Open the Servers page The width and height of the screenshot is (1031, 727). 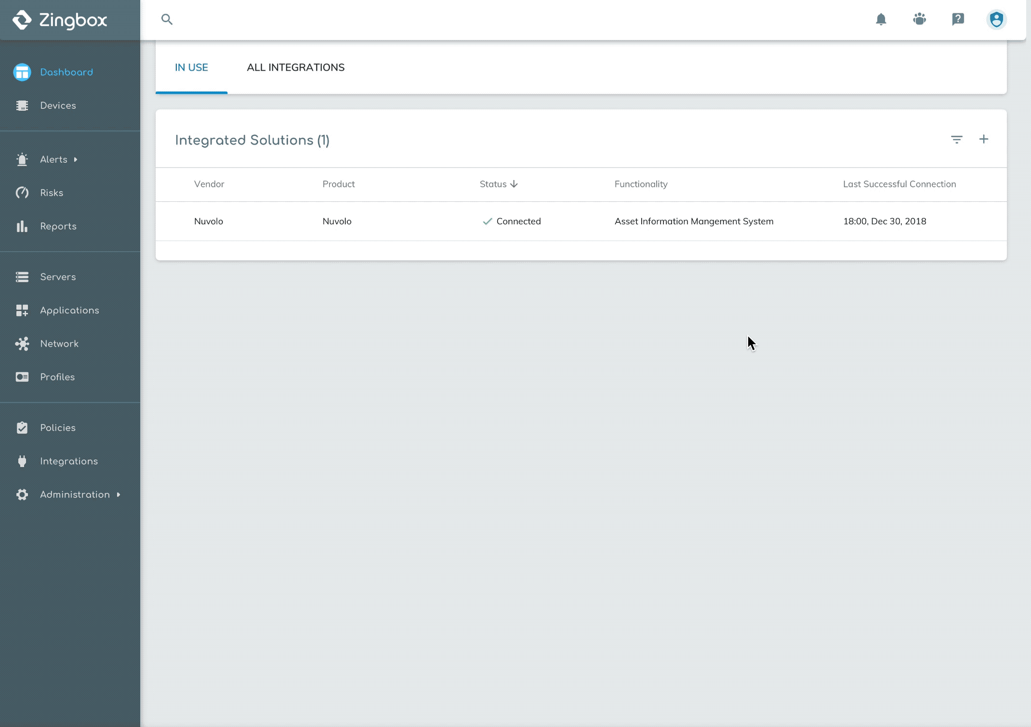(57, 277)
